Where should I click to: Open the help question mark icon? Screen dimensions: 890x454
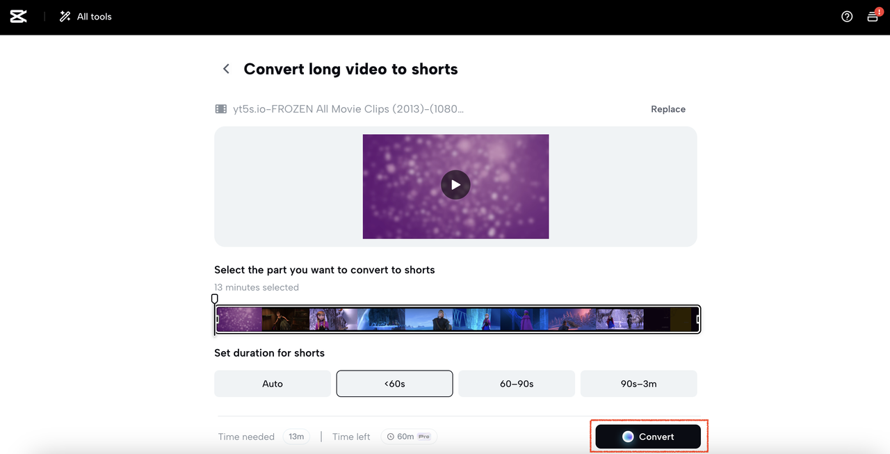click(x=847, y=17)
